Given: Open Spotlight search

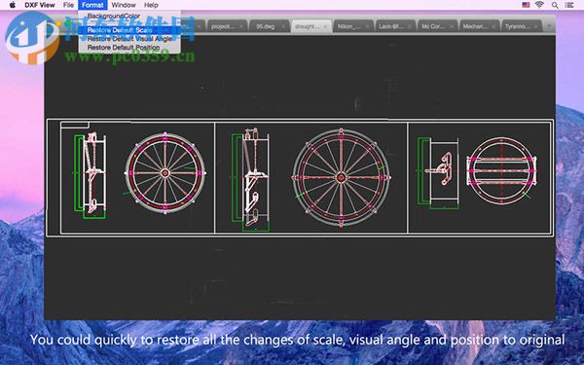Looking at the screenshot, I should tap(555, 5).
